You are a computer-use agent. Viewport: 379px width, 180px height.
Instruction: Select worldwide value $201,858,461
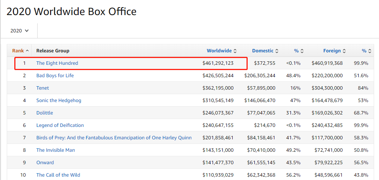point(218,138)
